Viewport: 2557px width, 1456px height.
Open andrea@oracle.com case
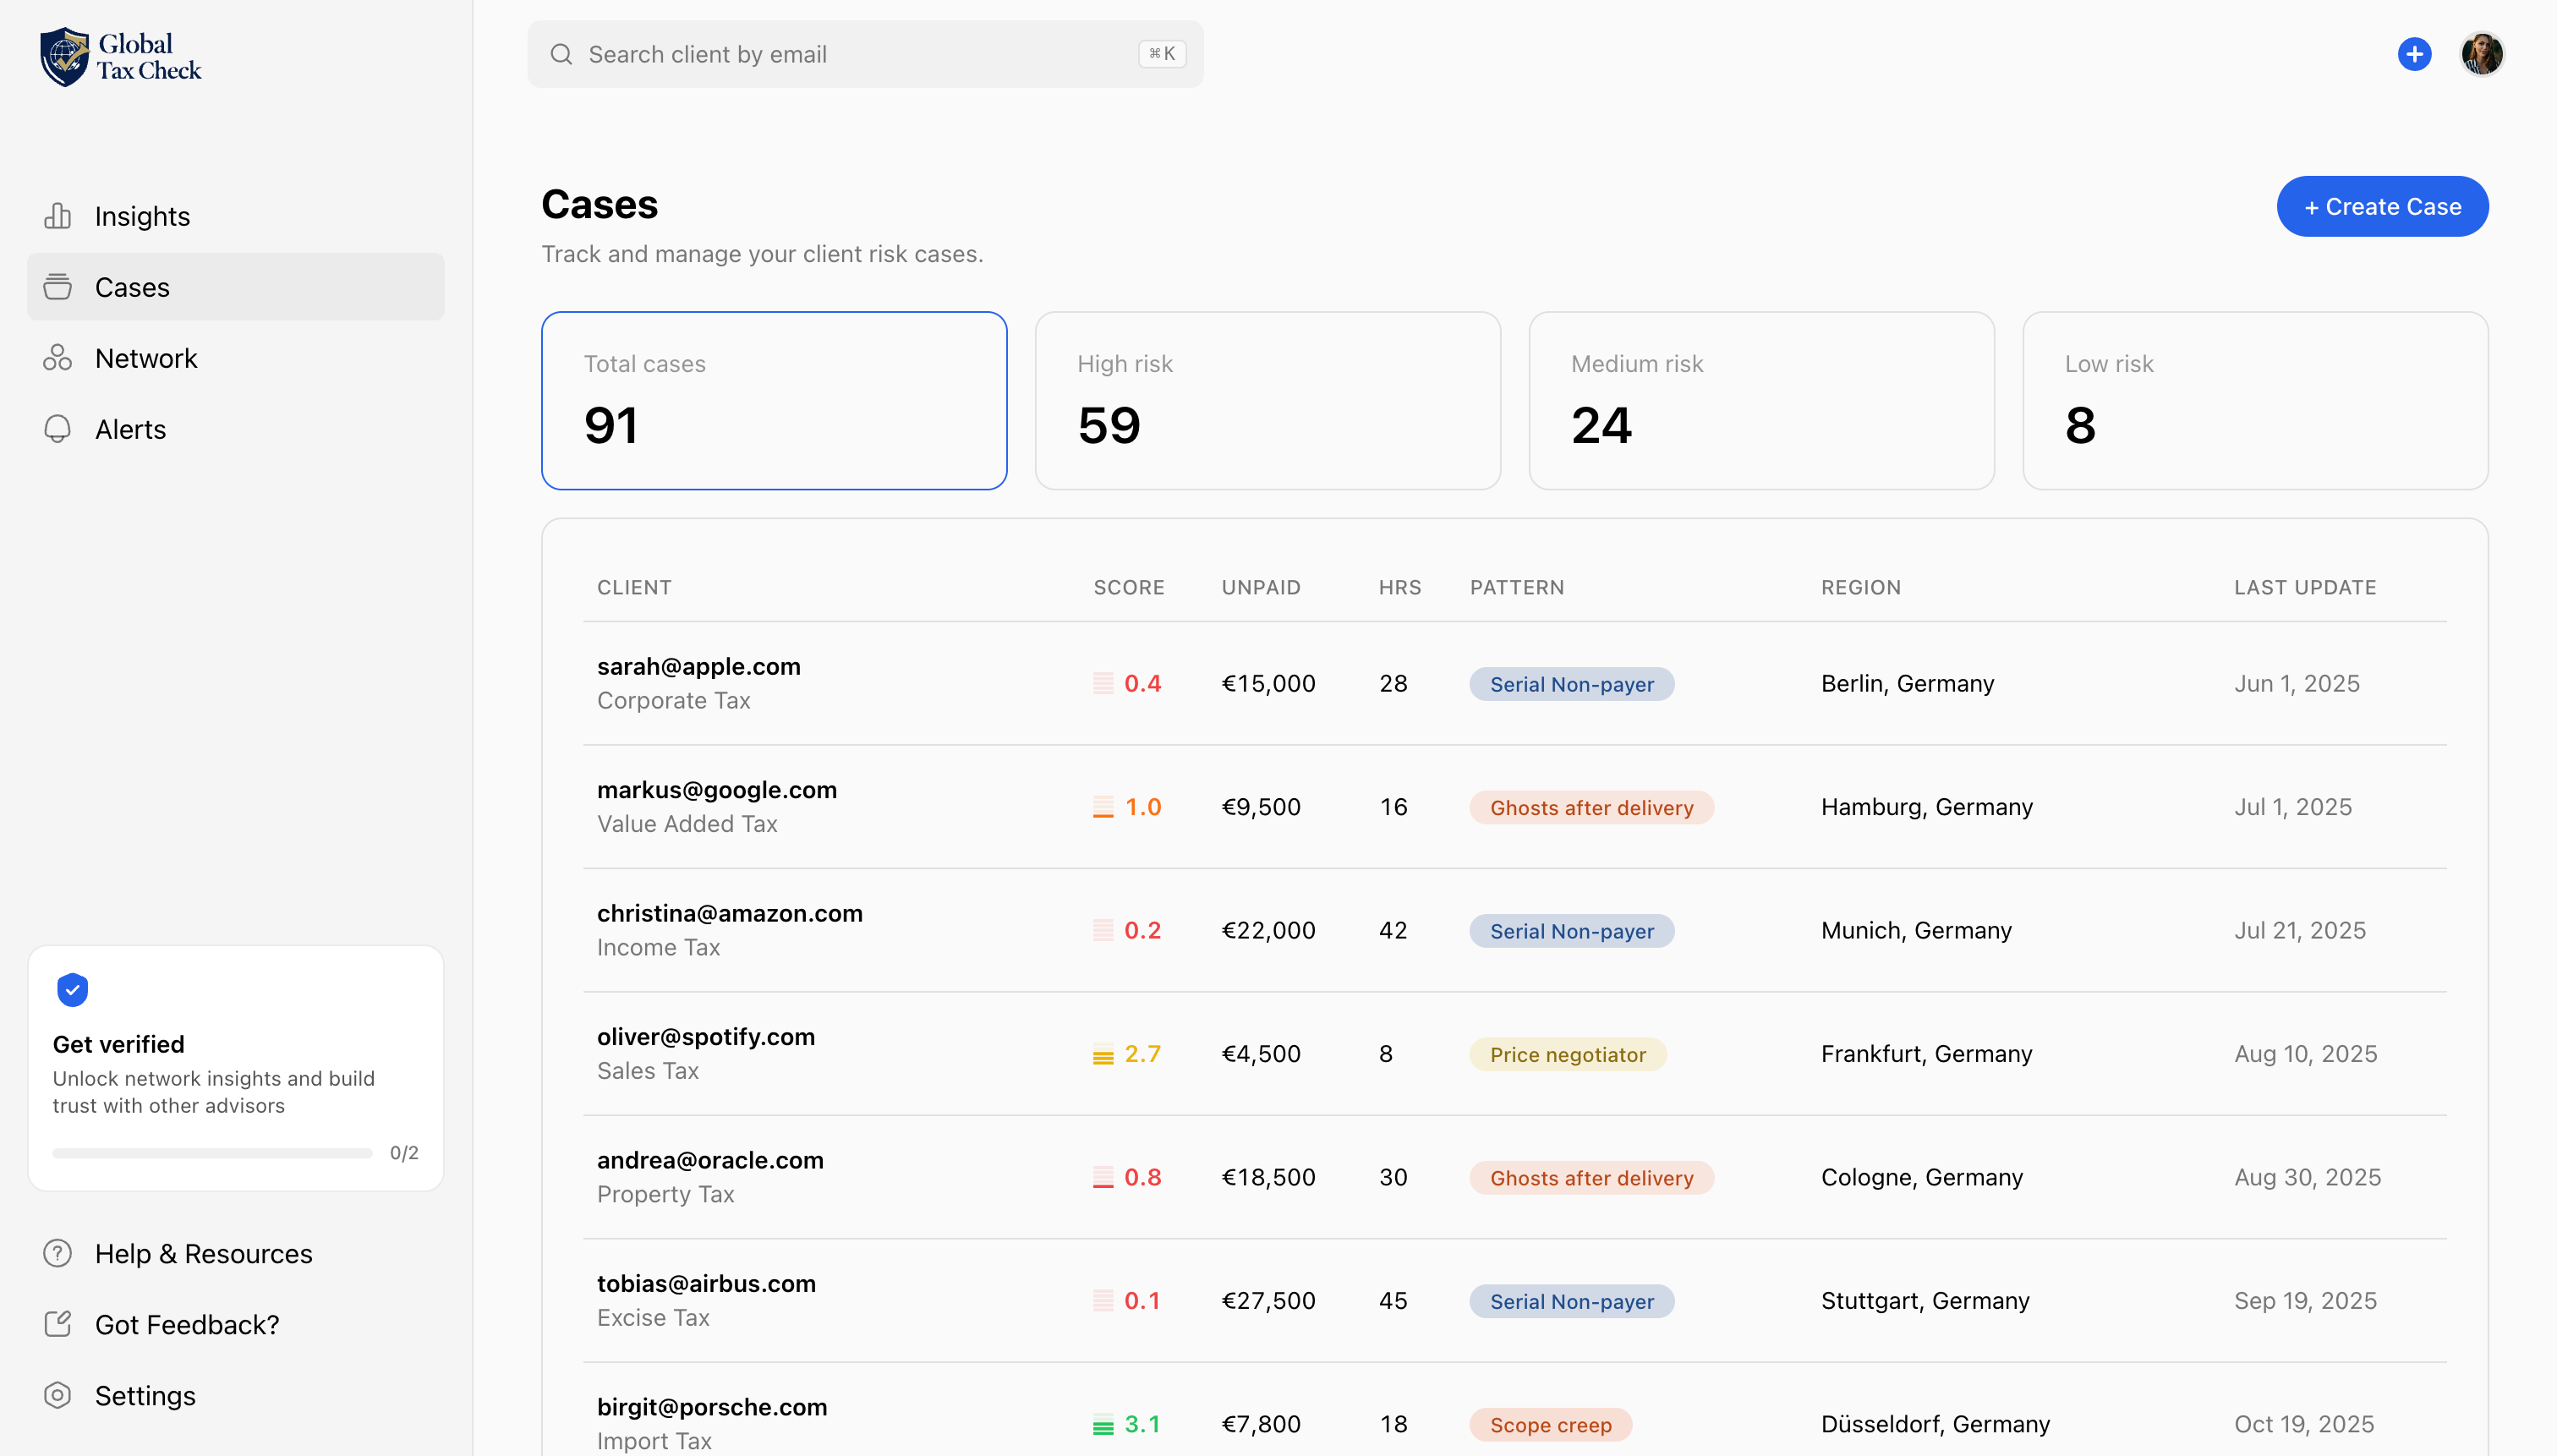[1515, 1177]
